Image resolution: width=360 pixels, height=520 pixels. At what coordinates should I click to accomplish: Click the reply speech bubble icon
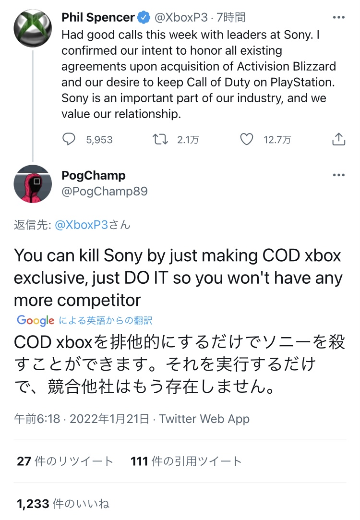point(70,139)
